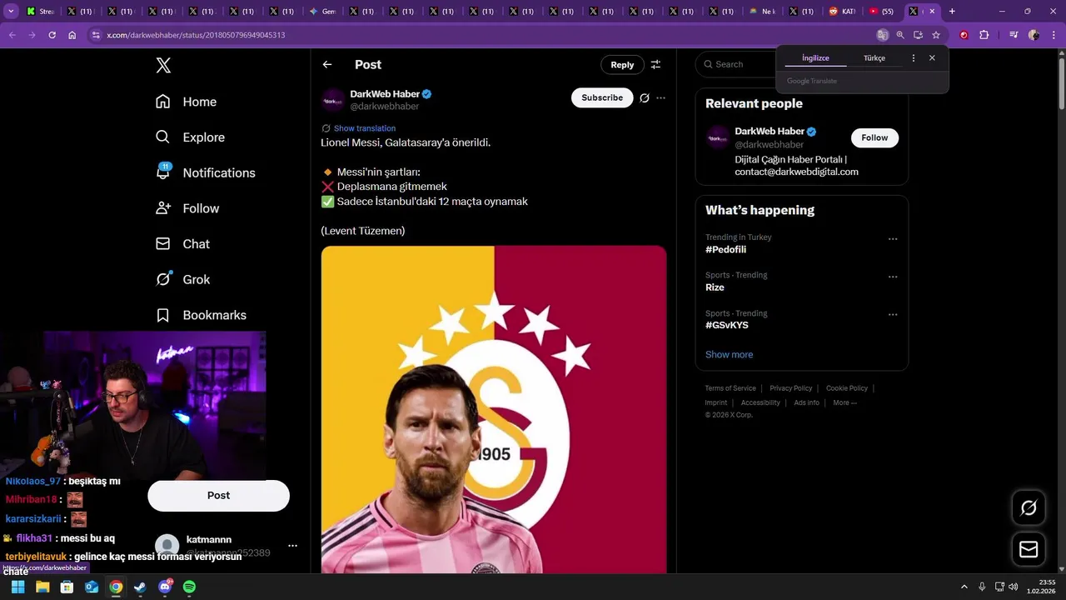1066x600 pixels.
Task: Follow DarkWeb Haber in Relevant people
Action: point(874,137)
